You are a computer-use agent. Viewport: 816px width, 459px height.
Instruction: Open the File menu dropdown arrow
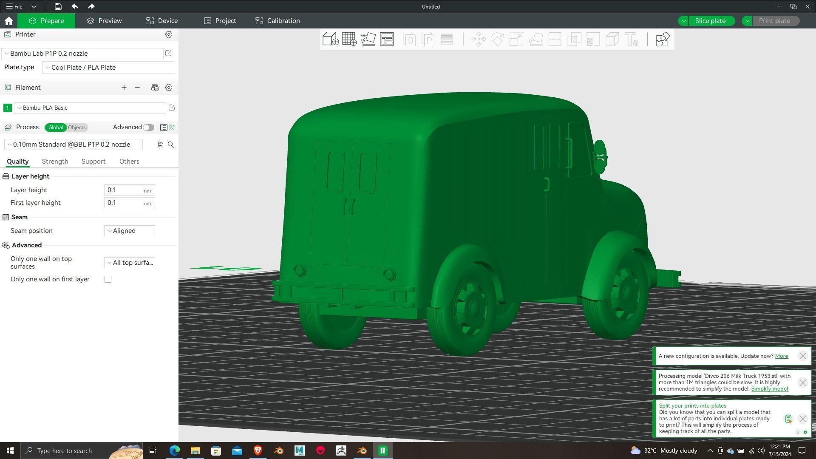click(34, 6)
